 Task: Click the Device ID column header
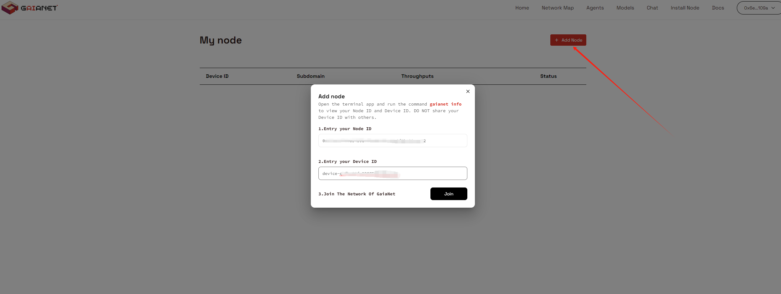(217, 76)
